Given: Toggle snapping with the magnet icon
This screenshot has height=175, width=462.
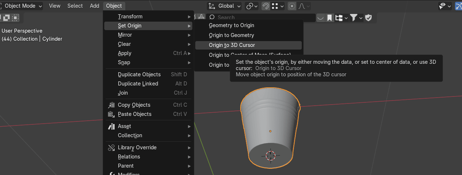Looking at the screenshot, I should click(265, 6).
